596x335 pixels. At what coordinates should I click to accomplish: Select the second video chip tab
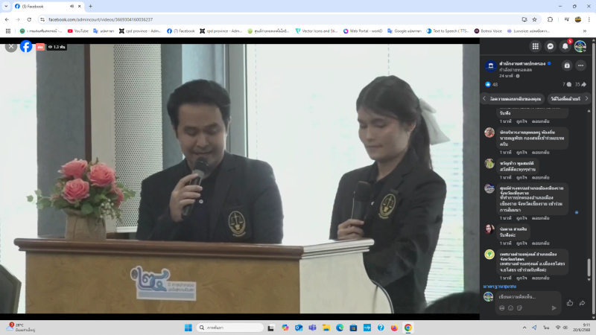click(x=565, y=99)
